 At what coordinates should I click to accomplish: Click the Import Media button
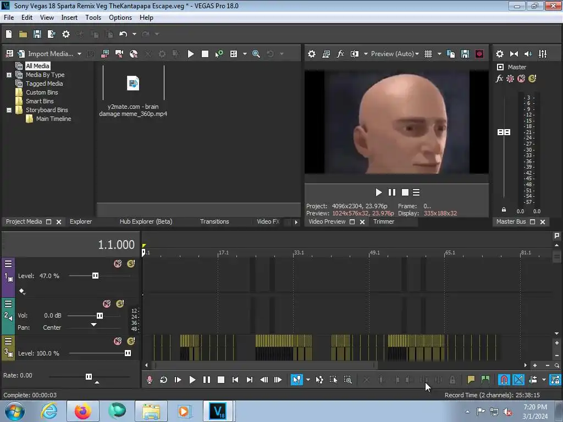click(x=45, y=54)
